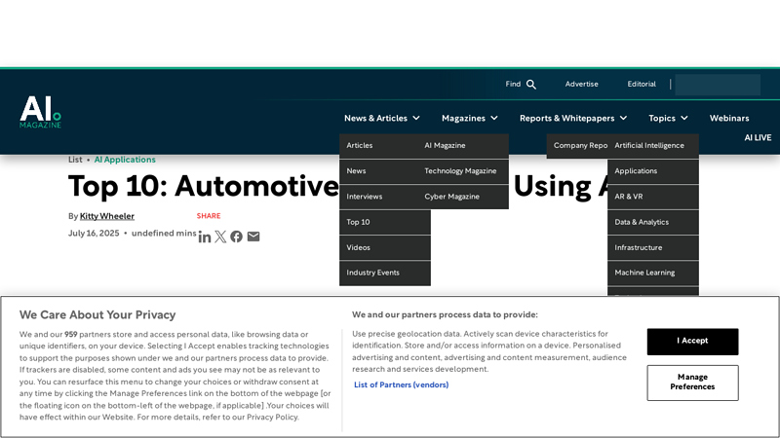Expand the Magazines dropdown chevron

click(x=494, y=118)
